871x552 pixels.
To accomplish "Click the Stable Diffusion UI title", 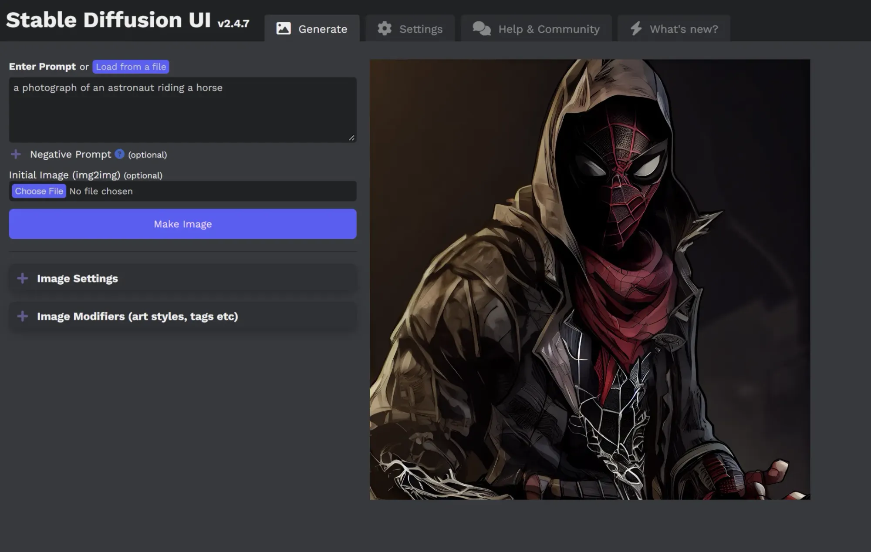I will tap(108, 20).
